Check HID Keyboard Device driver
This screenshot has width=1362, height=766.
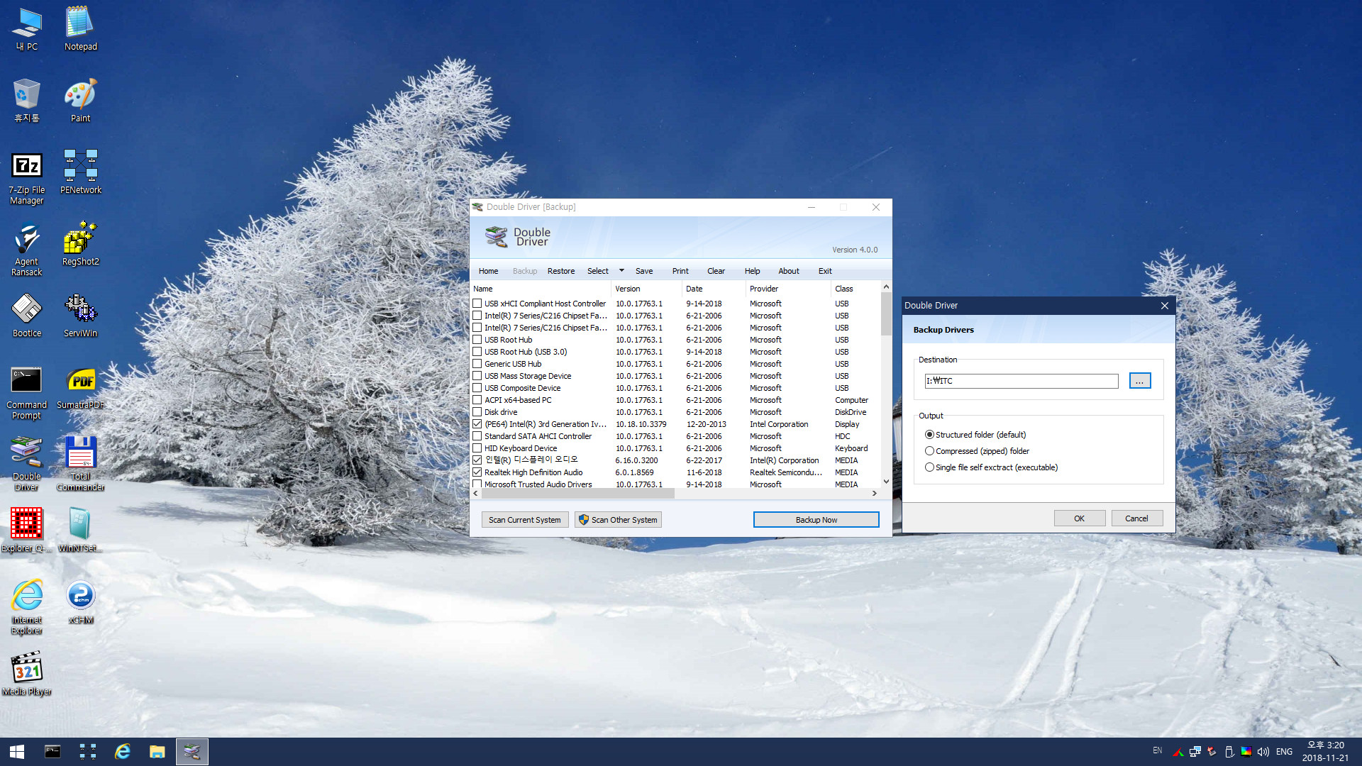coord(477,448)
